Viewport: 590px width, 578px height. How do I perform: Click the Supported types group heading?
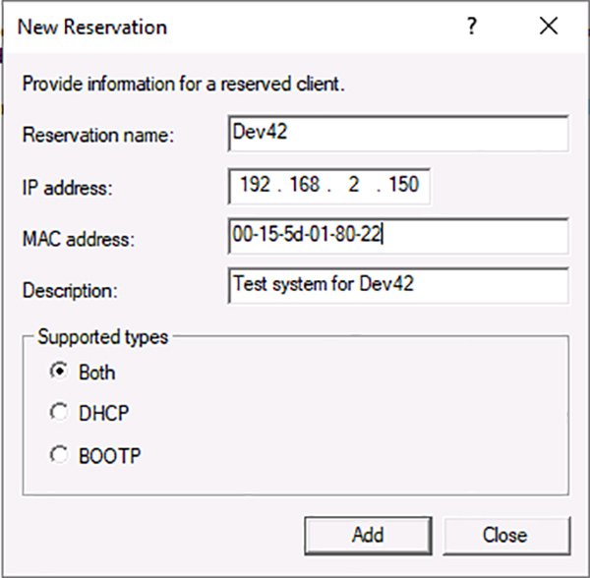point(102,337)
